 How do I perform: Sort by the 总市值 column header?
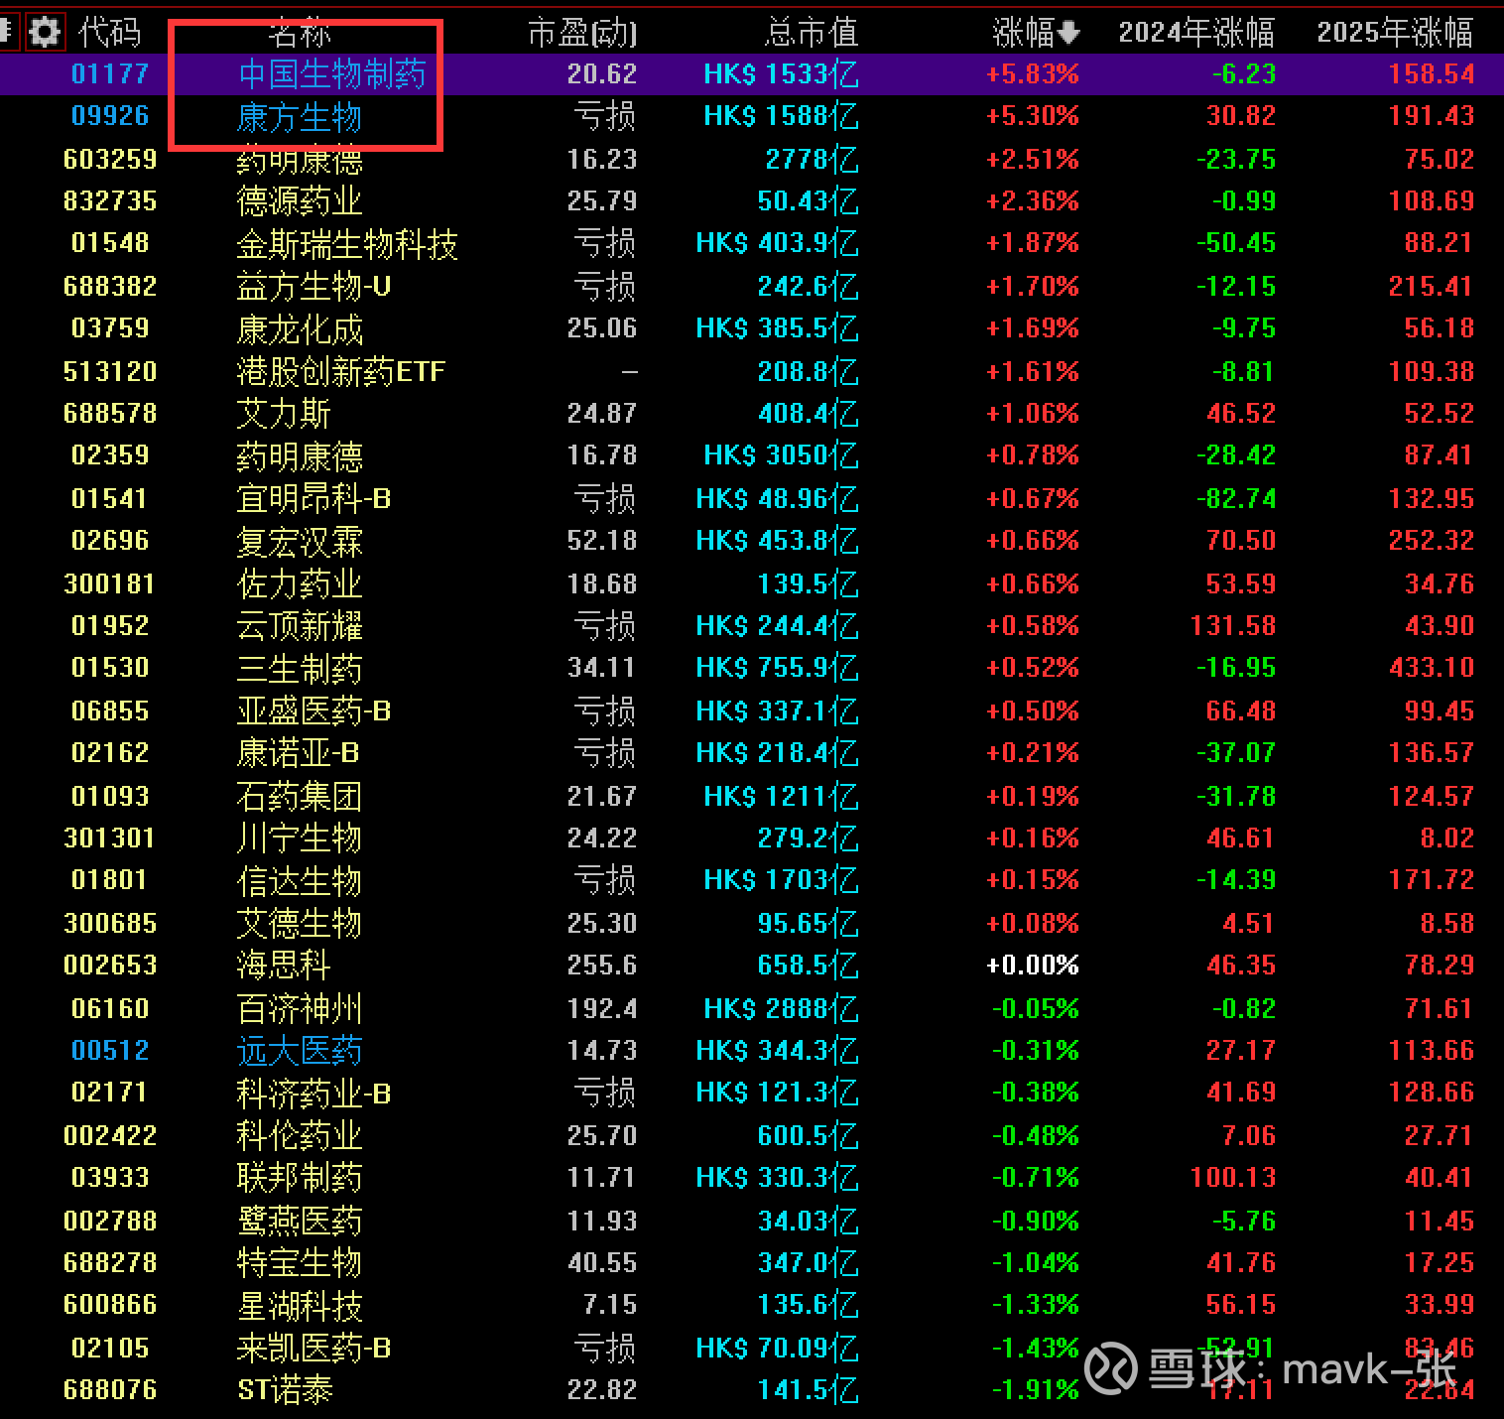pos(811,33)
